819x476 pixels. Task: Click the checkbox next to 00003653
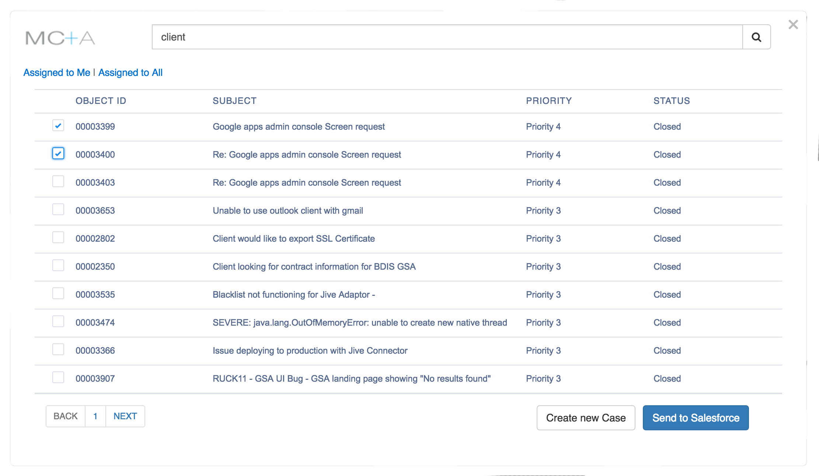[x=58, y=210]
